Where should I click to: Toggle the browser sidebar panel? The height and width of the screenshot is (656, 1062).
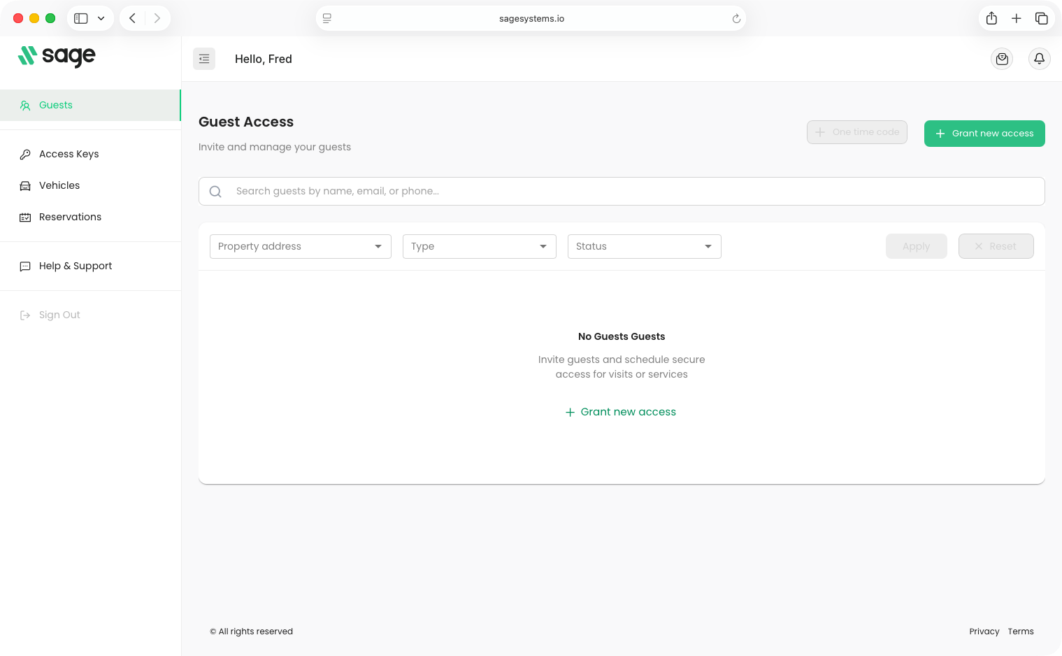pyautogui.click(x=81, y=18)
